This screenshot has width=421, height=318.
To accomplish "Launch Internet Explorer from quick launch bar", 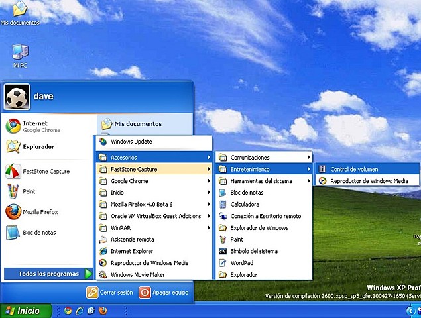I will (x=80, y=311).
